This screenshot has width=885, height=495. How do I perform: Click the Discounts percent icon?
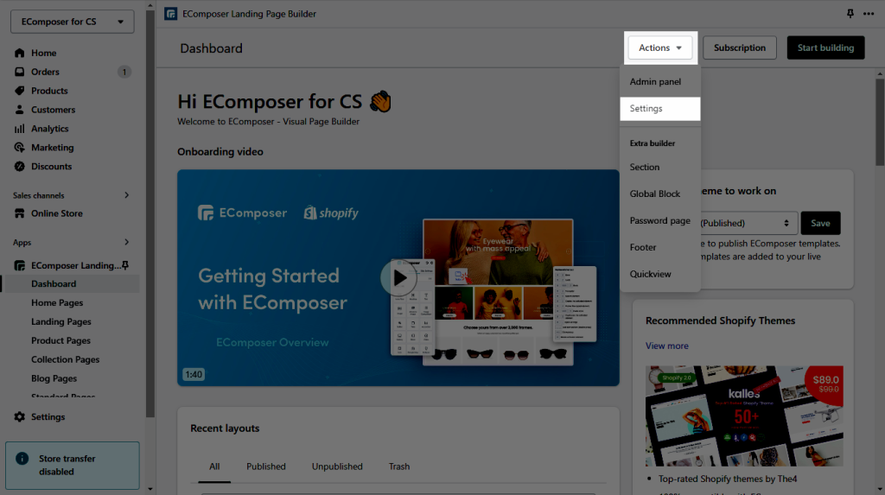(x=20, y=167)
